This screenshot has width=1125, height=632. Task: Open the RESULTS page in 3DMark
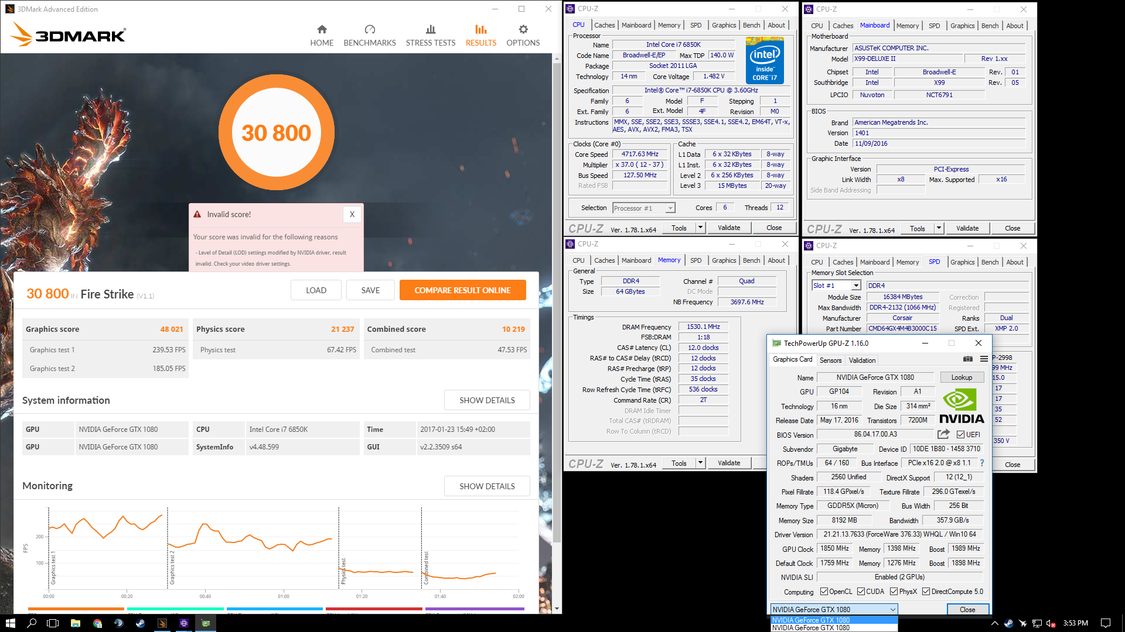click(x=481, y=36)
